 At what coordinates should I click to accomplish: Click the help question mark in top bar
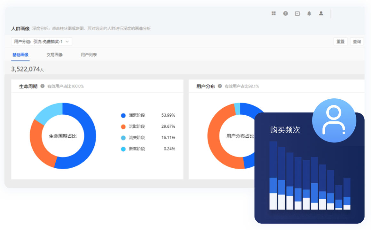coord(286,13)
